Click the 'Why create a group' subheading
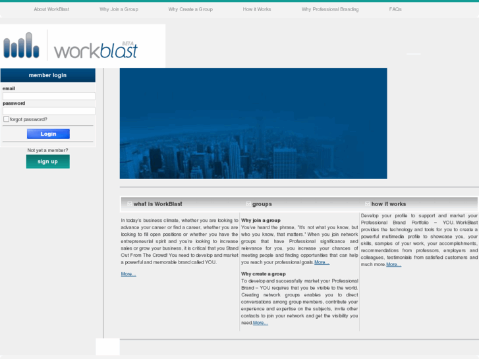Screen dimensions: 479x359 264,274
